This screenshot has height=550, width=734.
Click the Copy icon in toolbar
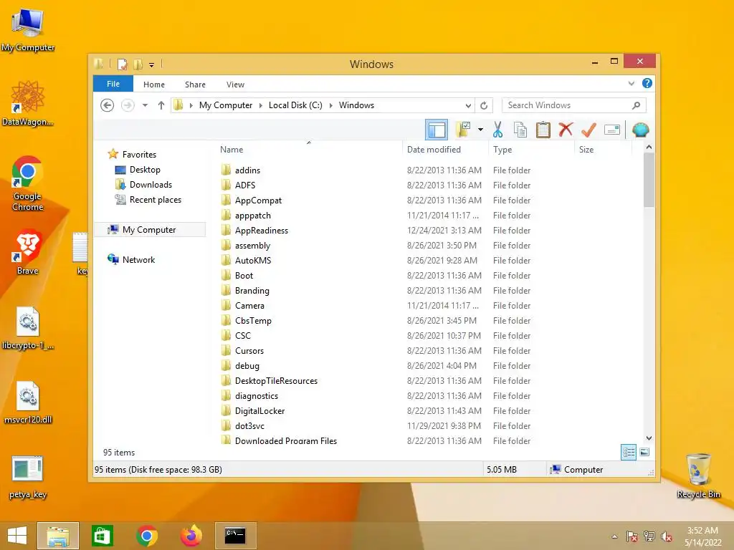pyautogui.click(x=520, y=130)
